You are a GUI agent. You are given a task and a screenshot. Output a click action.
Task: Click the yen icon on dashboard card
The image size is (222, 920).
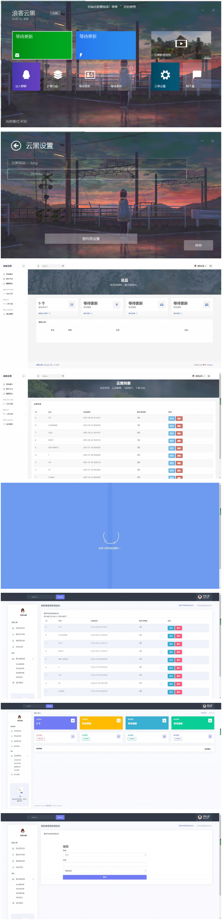pyautogui.click(x=117, y=305)
